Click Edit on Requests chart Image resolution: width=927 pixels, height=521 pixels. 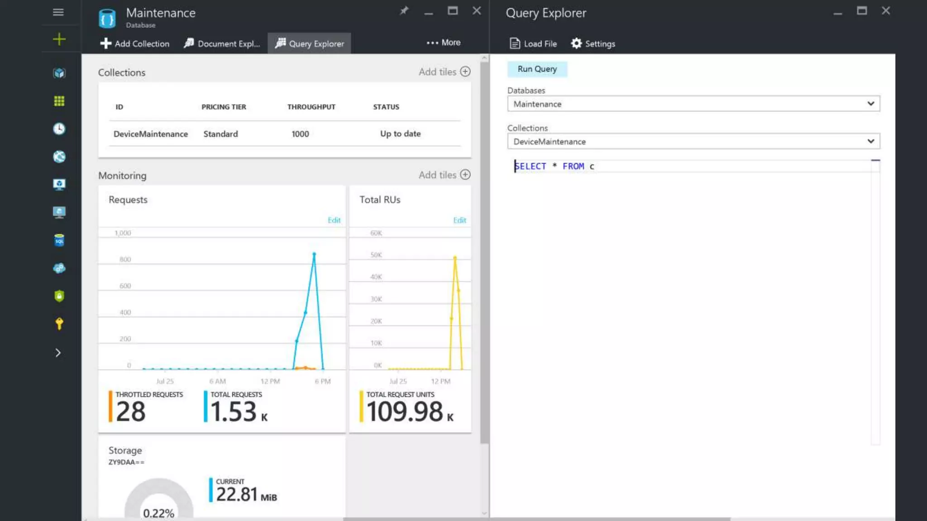coord(334,220)
